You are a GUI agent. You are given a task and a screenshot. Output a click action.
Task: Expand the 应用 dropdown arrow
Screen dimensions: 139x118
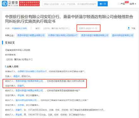pos(136,4)
